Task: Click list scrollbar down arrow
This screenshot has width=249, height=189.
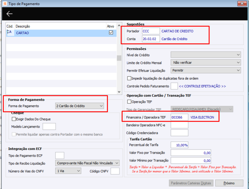Action: click(119, 92)
